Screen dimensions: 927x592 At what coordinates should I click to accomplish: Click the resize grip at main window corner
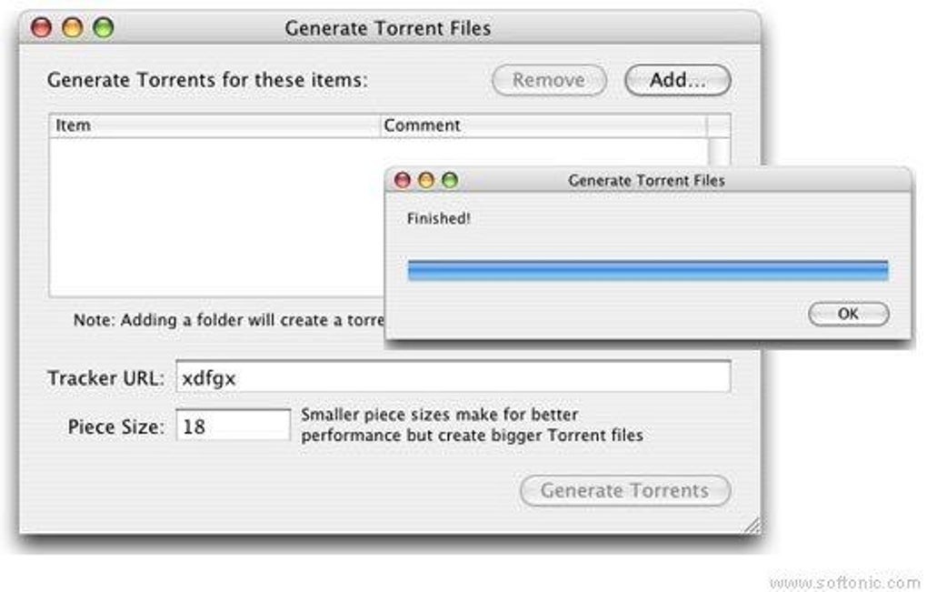click(753, 525)
